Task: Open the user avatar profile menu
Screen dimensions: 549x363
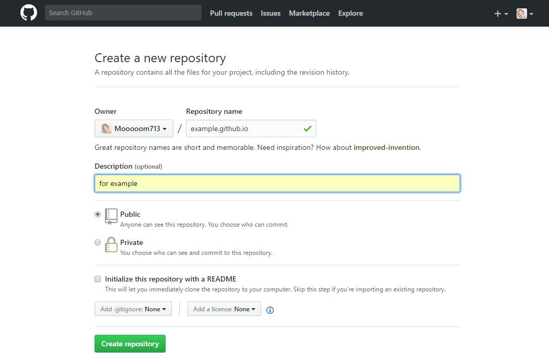Action: coord(524,14)
